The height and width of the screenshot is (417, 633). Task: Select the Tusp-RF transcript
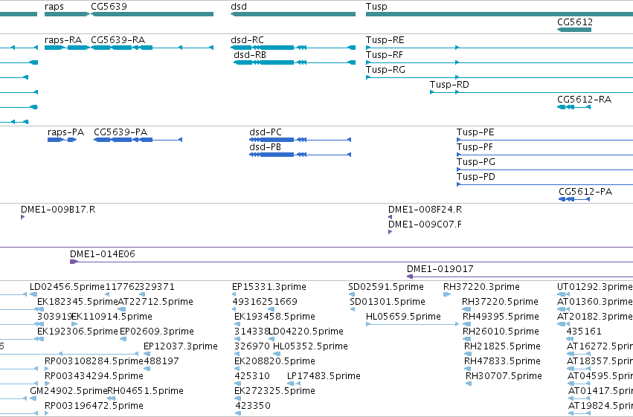coord(499,62)
